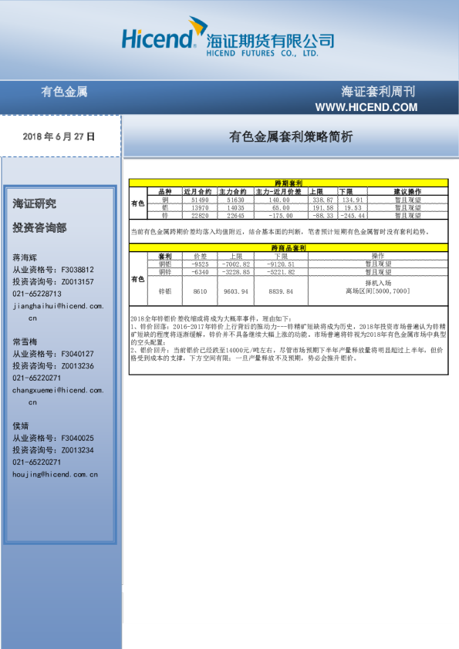The height and width of the screenshot is (649, 459).
Task: Click the 海证研究 sidebar heading
Action: point(35,203)
